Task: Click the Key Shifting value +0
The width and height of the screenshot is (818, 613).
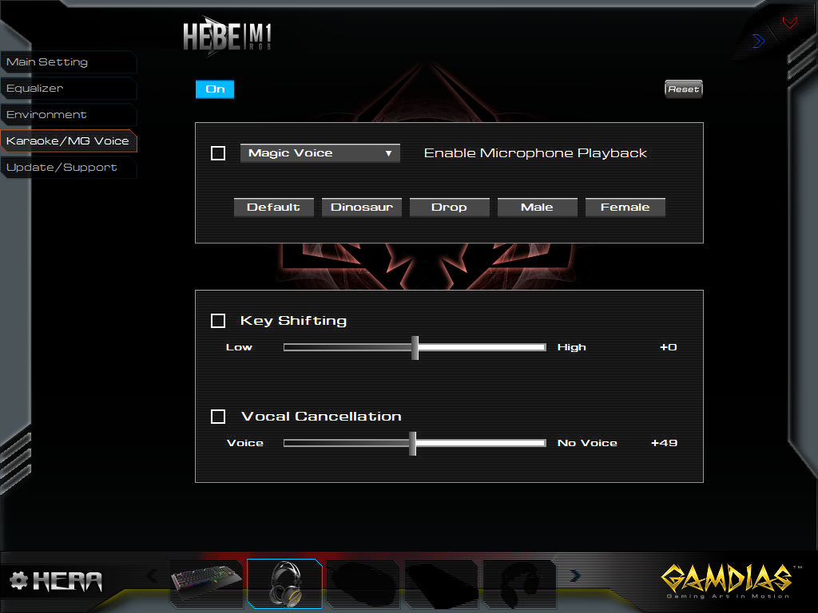Action: coord(669,348)
